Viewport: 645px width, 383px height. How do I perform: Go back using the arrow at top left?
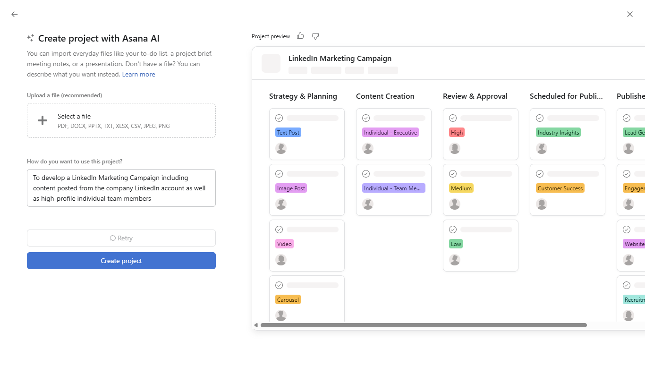14,14
